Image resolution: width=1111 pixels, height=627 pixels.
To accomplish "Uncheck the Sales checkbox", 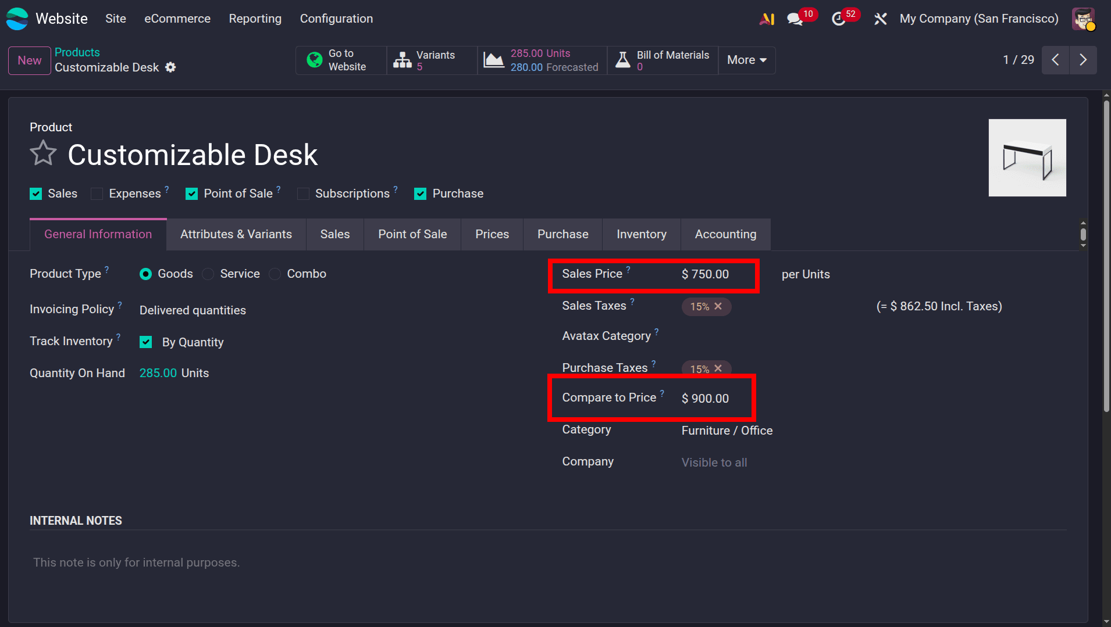I will (36, 194).
